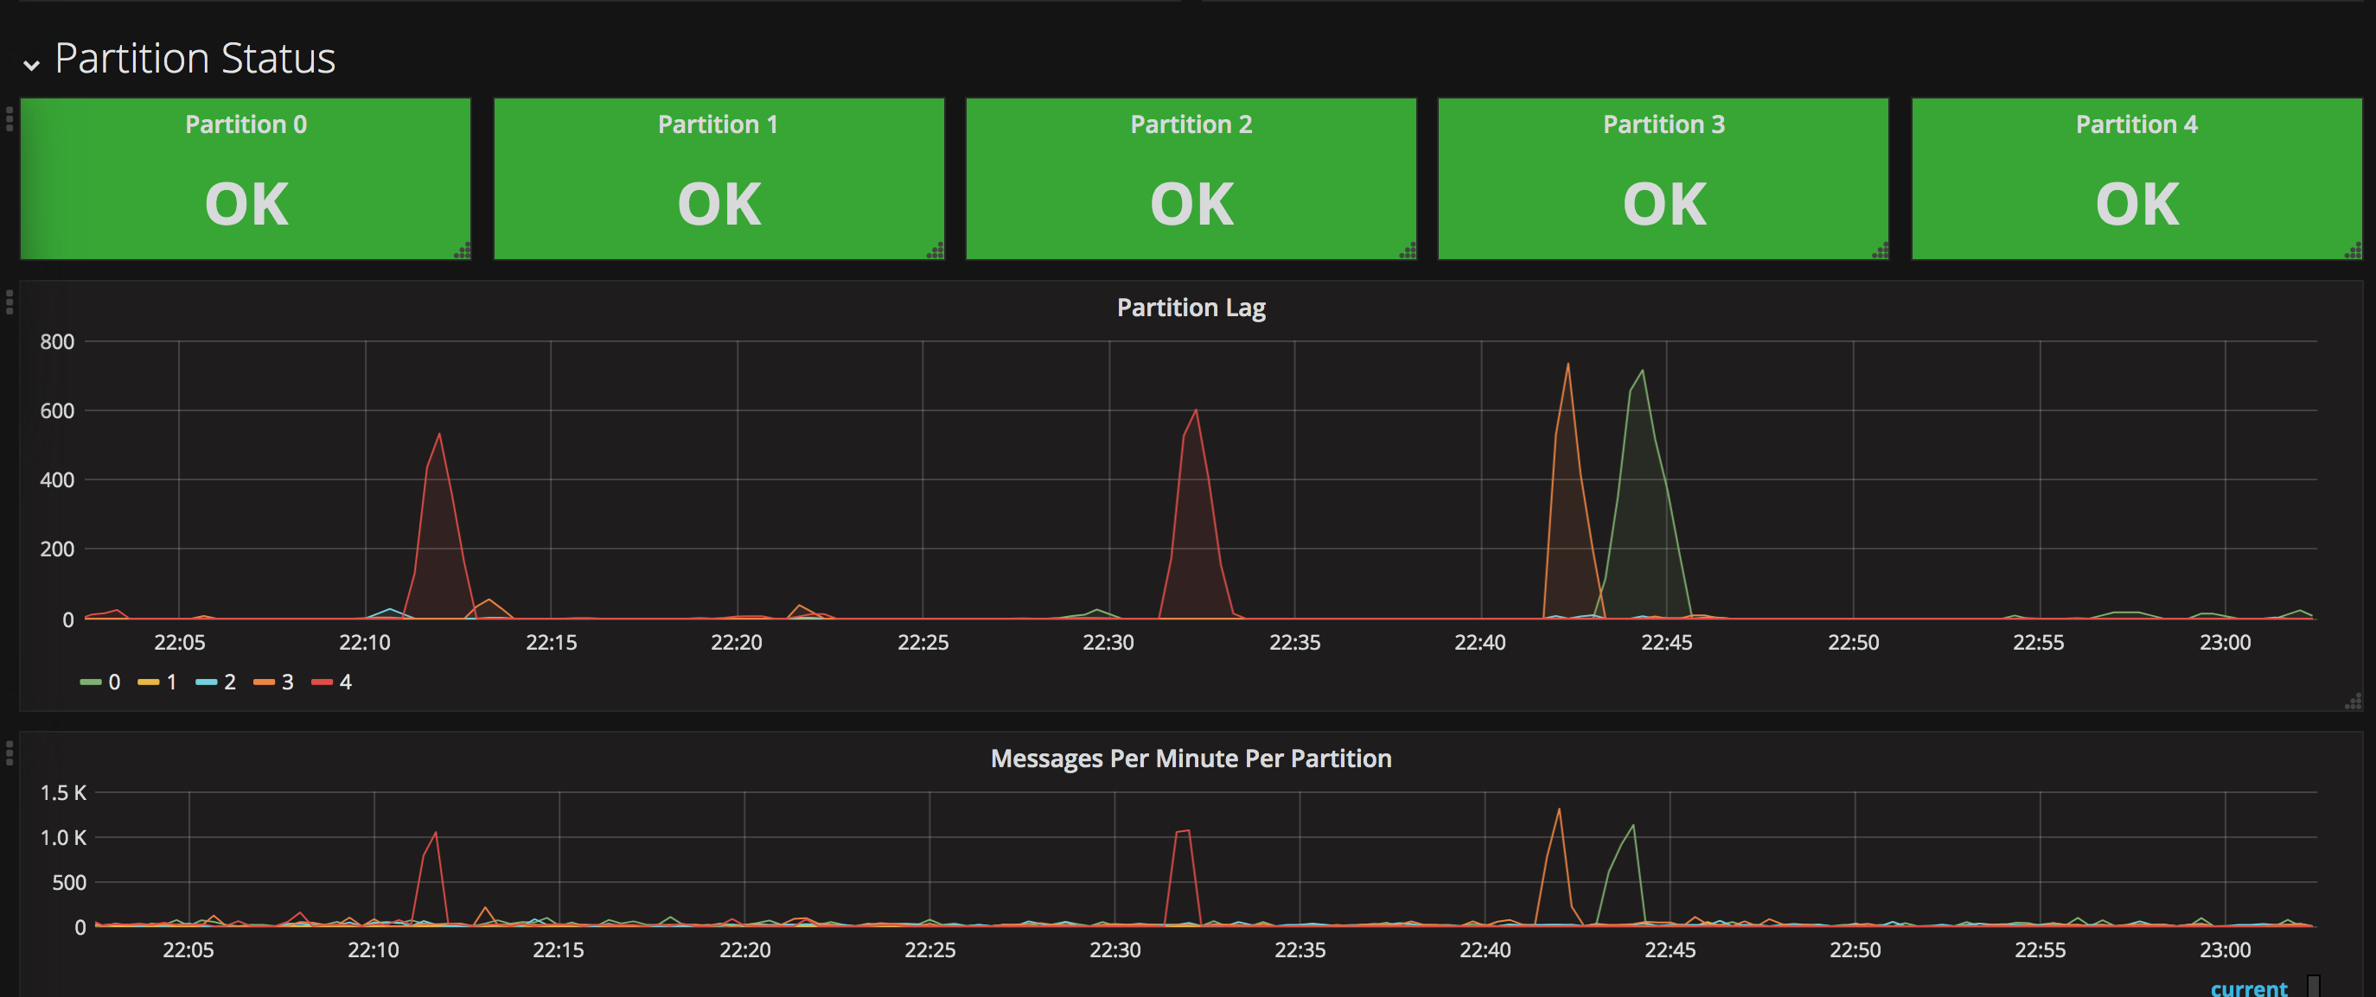Grab the Partition Lag panel resize handle
Image resolution: width=2376 pixels, height=997 pixels.
coord(2354,703)
